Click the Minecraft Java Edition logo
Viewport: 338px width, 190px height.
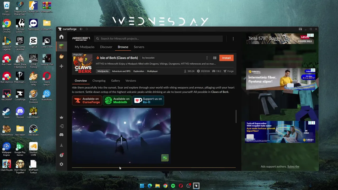click(81, 39)
